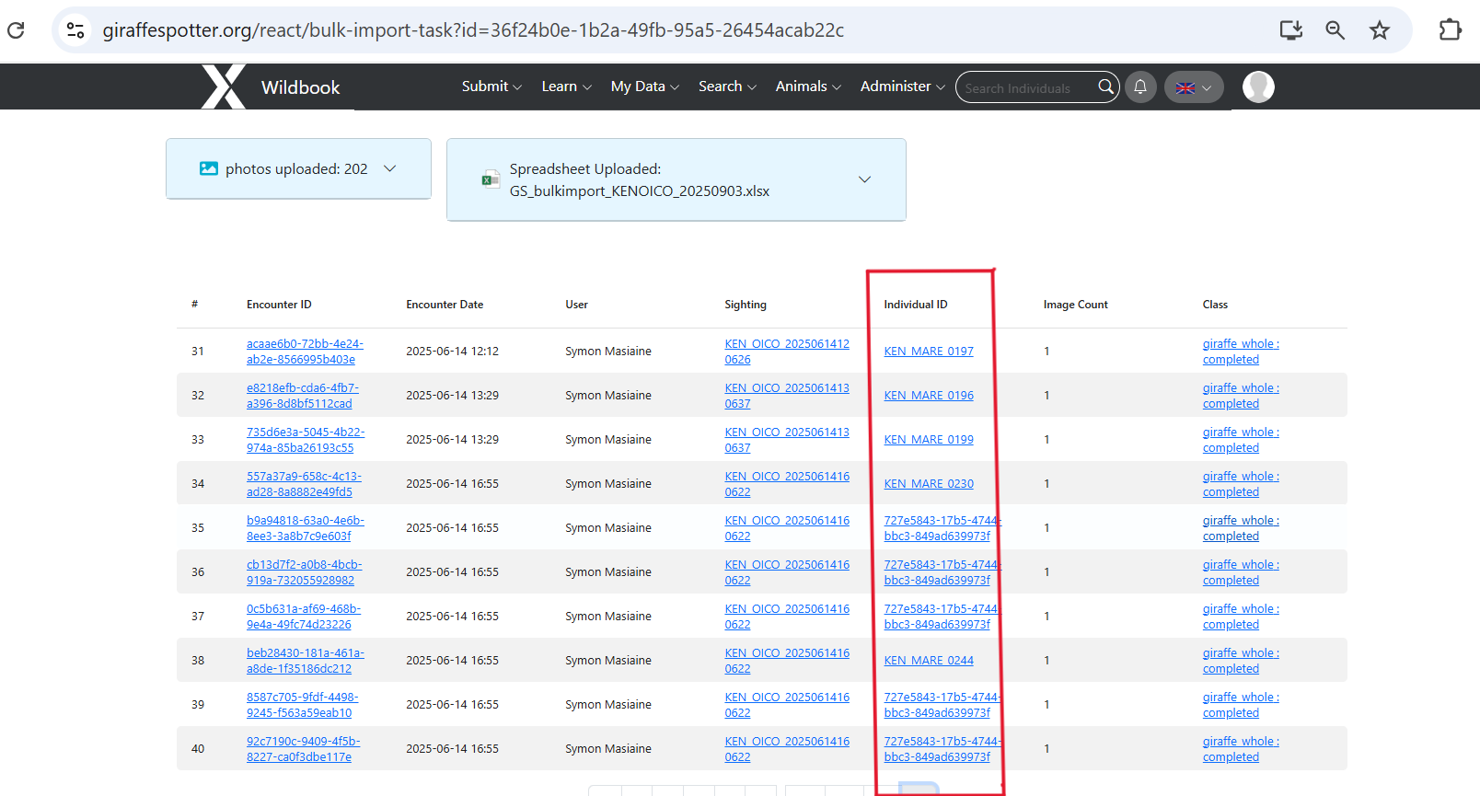Screen dimensions: 1480x796
Task: Bookmark this page with the star icon
Action: point(1379,30)
